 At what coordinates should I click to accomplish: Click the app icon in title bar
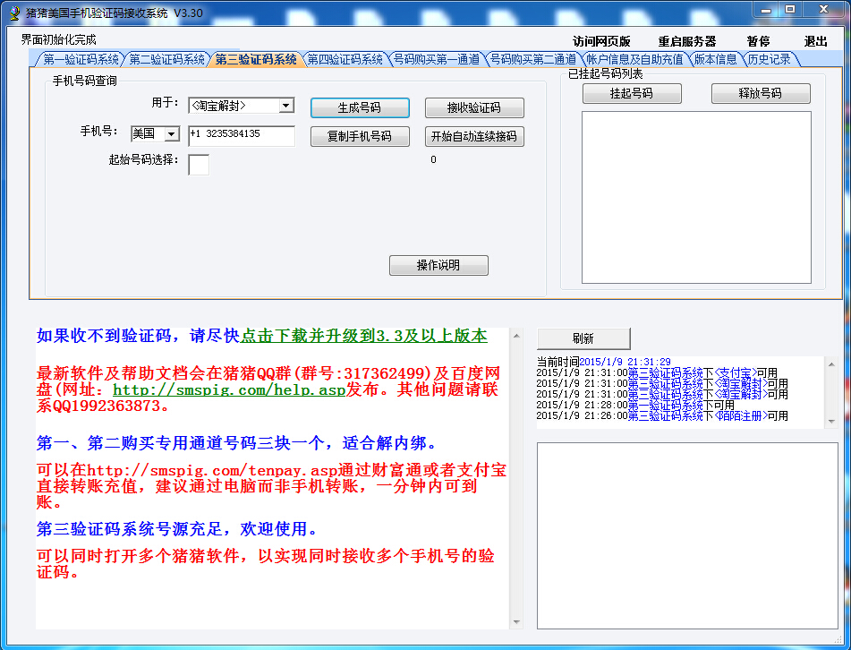pos(14,13)
